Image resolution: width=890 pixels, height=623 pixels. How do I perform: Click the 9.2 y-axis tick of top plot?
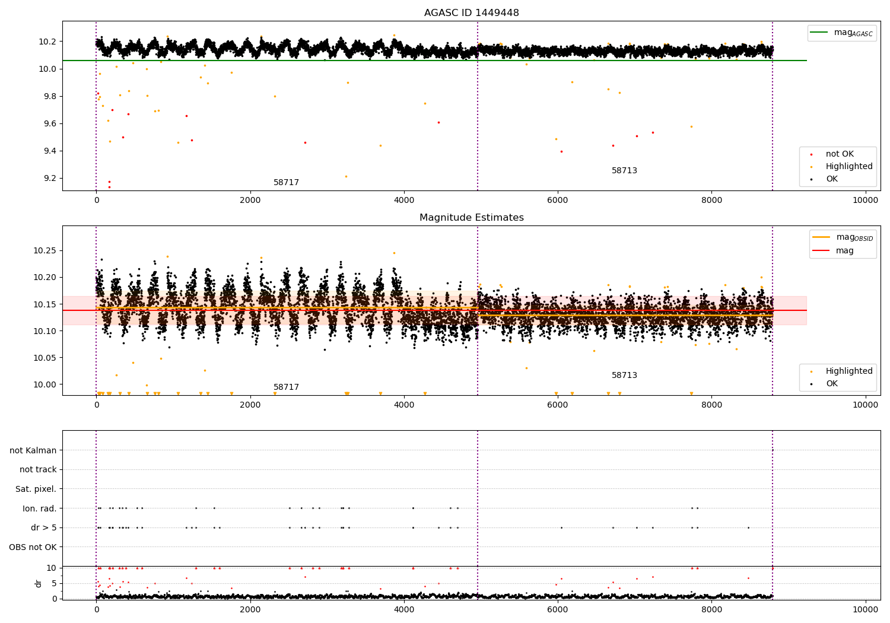click(50, 178)
